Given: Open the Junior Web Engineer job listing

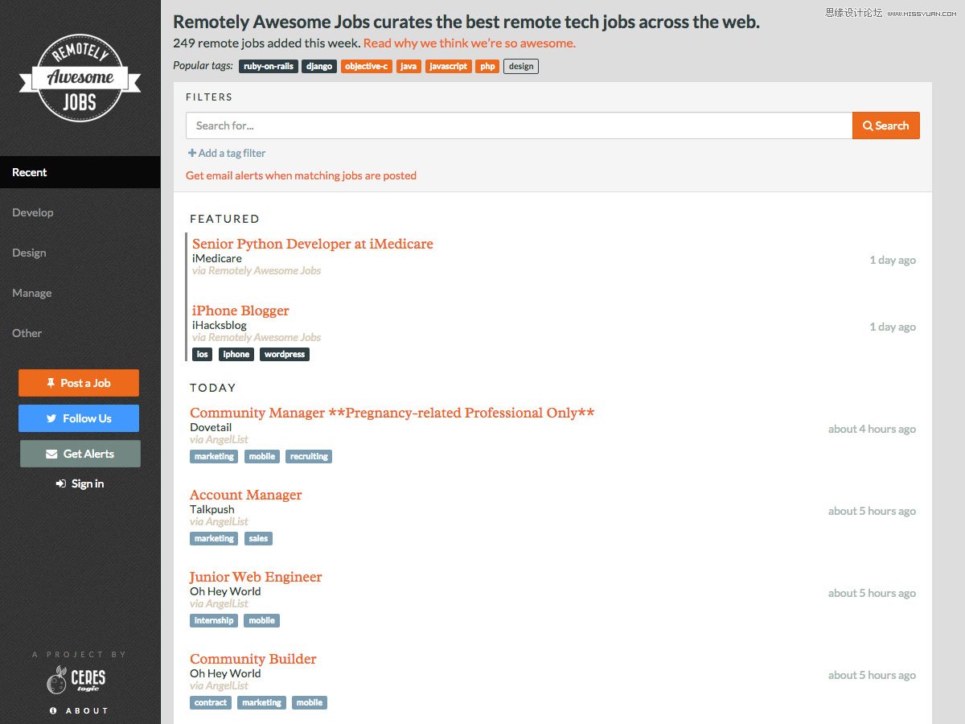Looking at the screenshot, I should (256, 577).
